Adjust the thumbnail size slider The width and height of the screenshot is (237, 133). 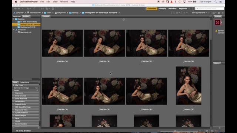coord(175,131)
